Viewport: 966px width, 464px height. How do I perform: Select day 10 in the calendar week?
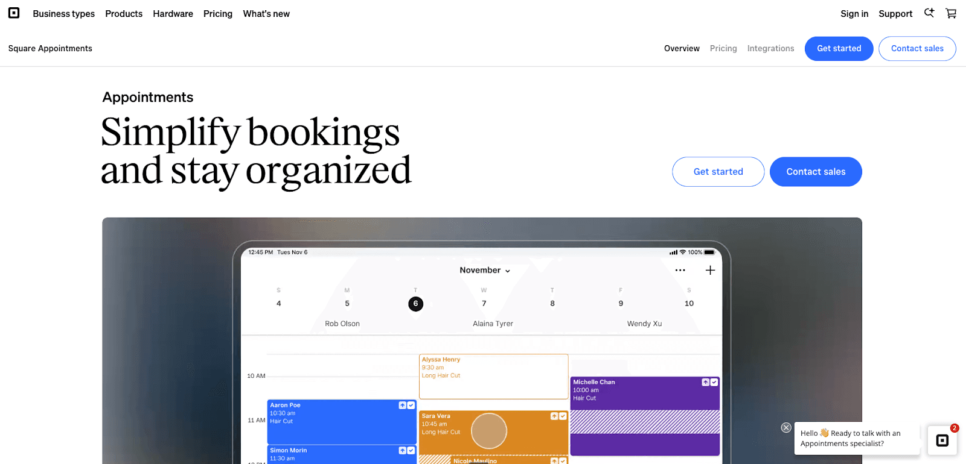click(x=689, y=304)
